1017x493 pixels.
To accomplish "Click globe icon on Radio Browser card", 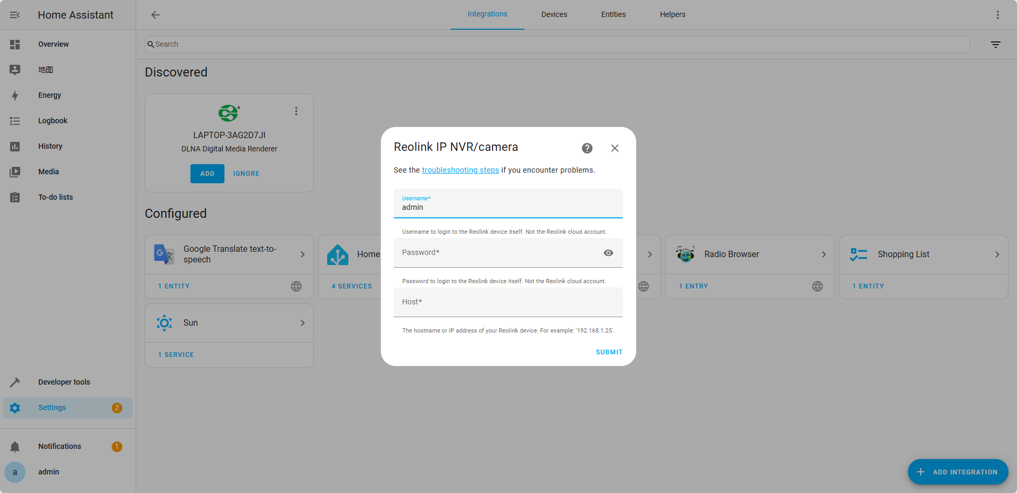I will 818,286.
